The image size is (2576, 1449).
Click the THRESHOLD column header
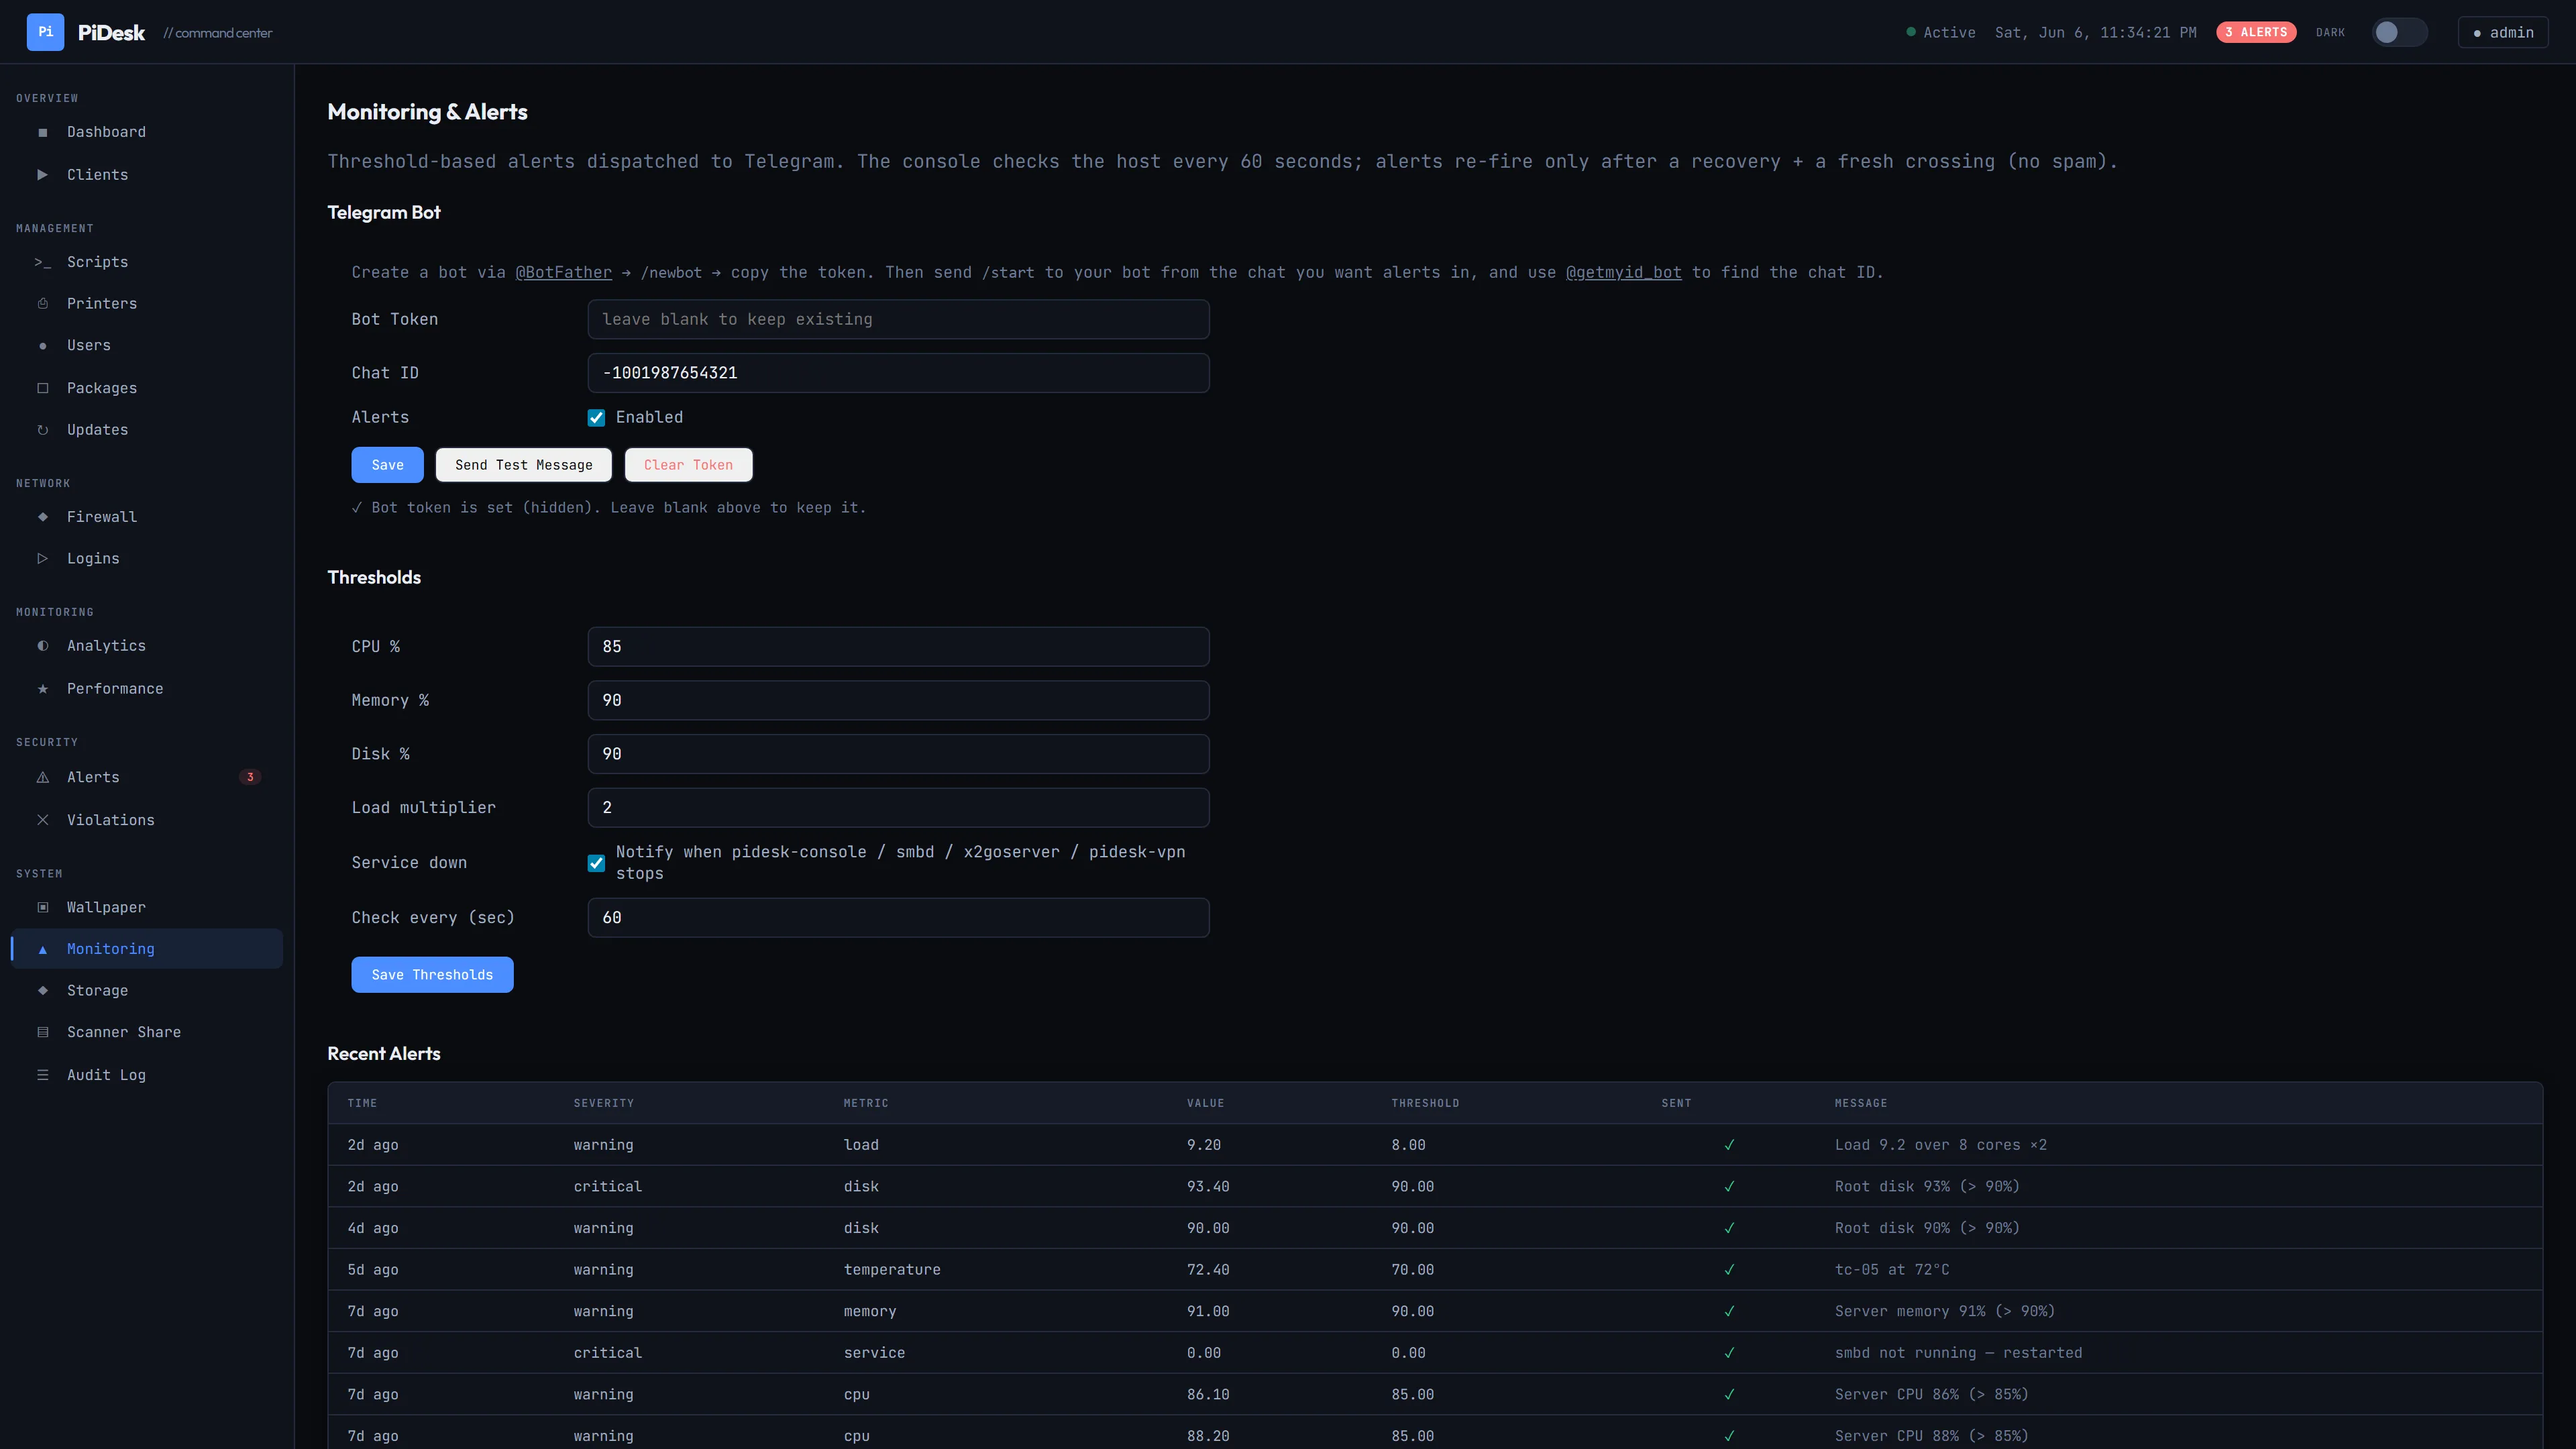coord(1424,1103)
